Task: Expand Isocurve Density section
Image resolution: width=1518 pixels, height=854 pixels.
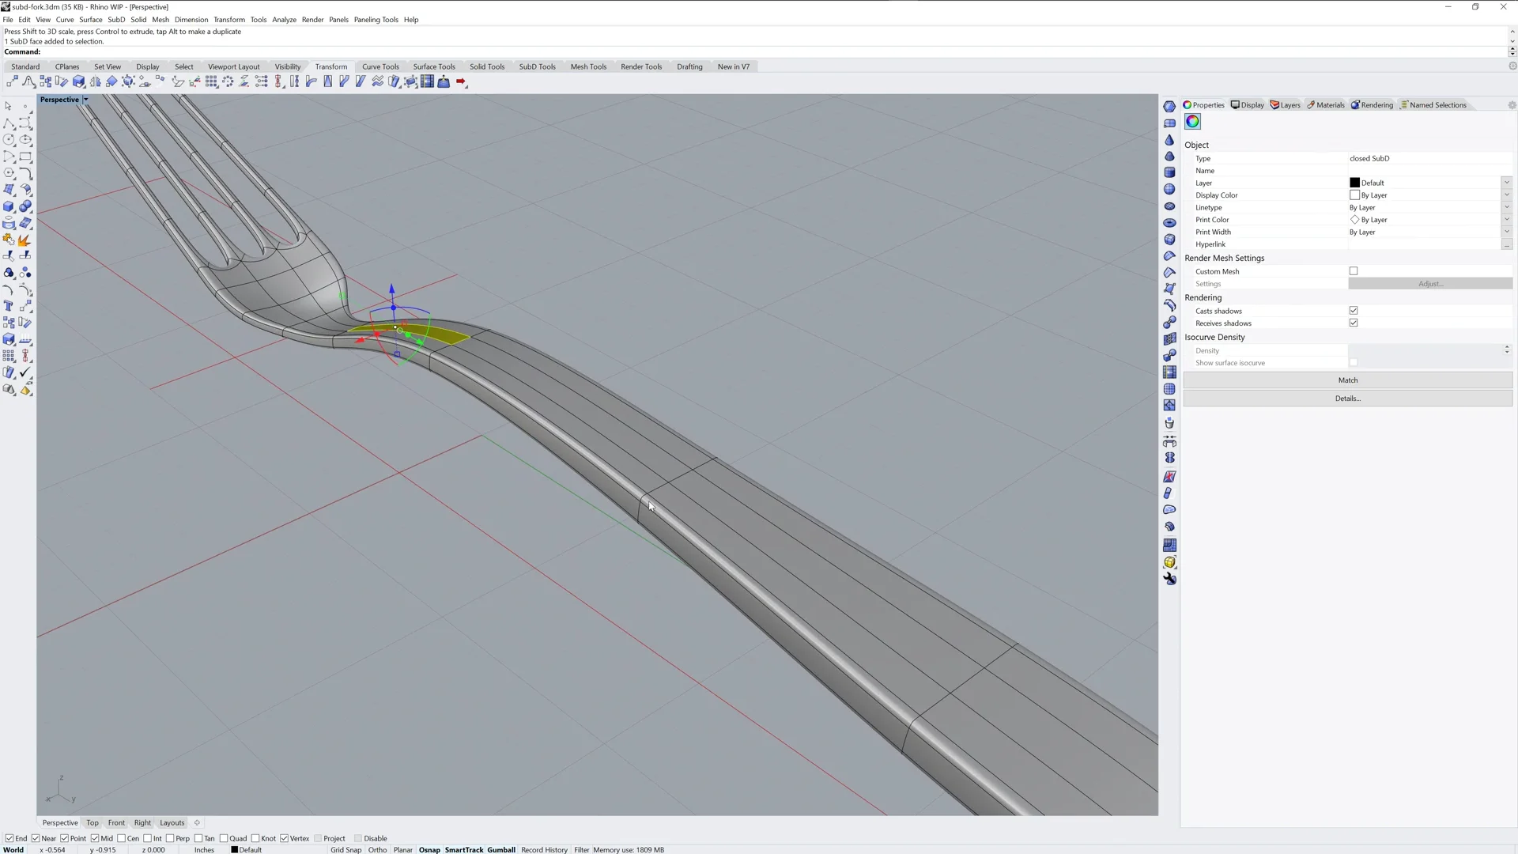Action: [x=1214, y=337]
